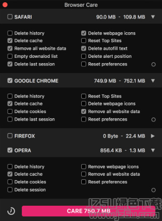Enable the FIREFOX browser checkbox
The image size is (162, 221).
coord(10,136)
